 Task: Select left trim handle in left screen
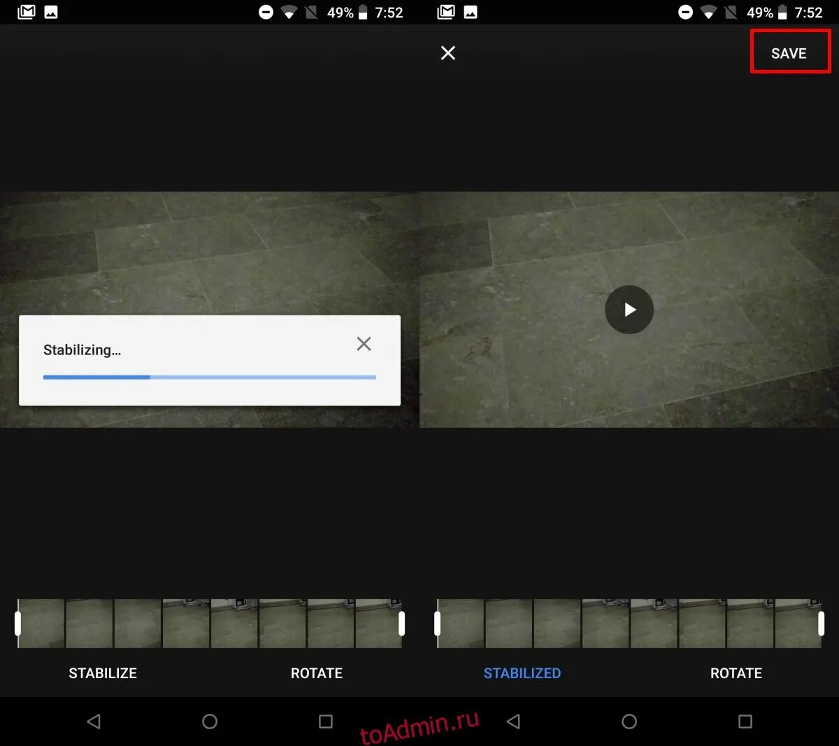point(18,624)
